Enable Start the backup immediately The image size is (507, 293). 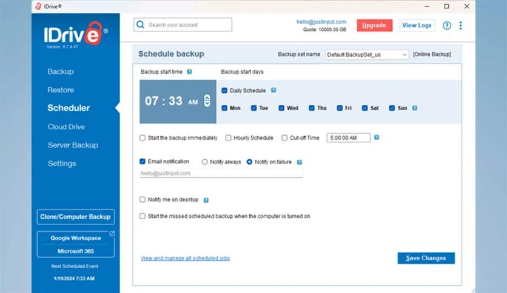pos(143,138)
